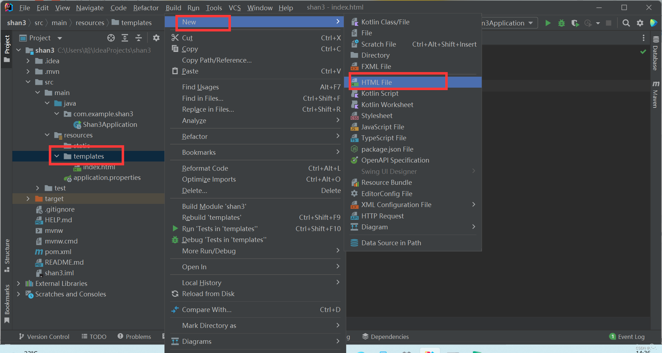Select Run 'Tests in templates' entry
The width and height of the screenshot is (662, 353).
pos(255,229)
